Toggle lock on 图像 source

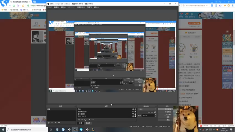click(135, 109)
